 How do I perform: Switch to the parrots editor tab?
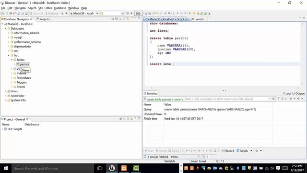pos(198,19)
